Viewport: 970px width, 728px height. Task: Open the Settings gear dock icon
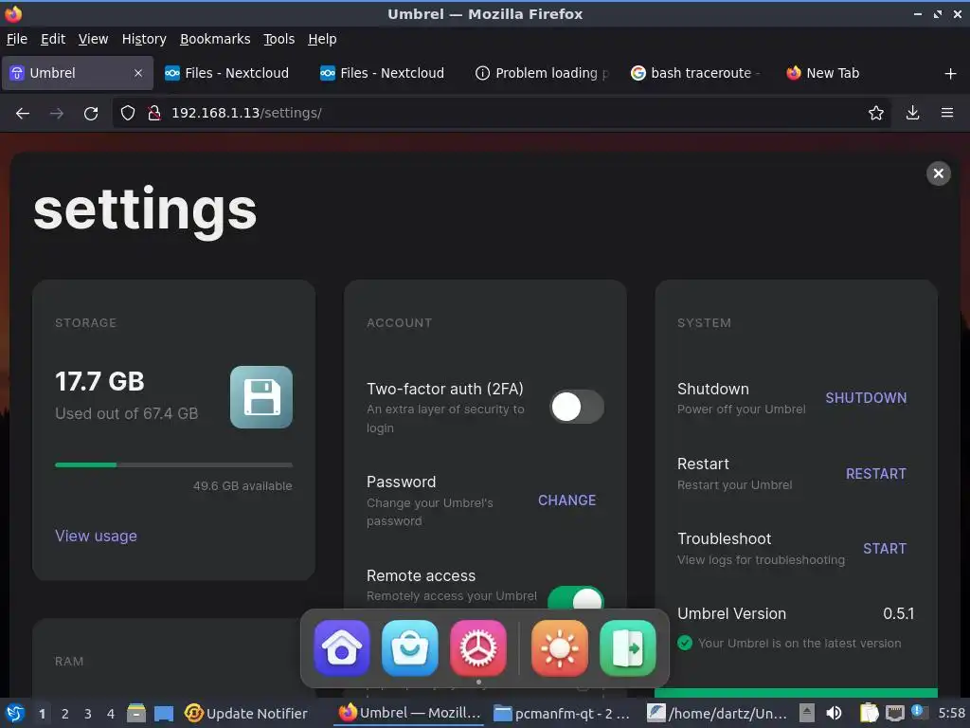(x=477, y=648)
